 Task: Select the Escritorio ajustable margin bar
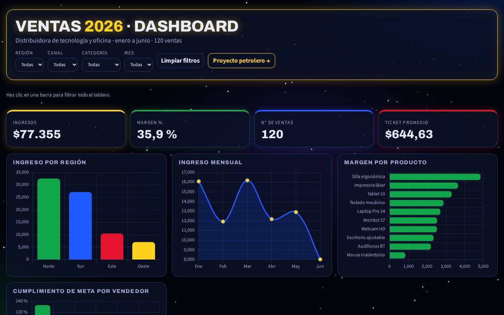pyautogui.click(x=411, y=238)
